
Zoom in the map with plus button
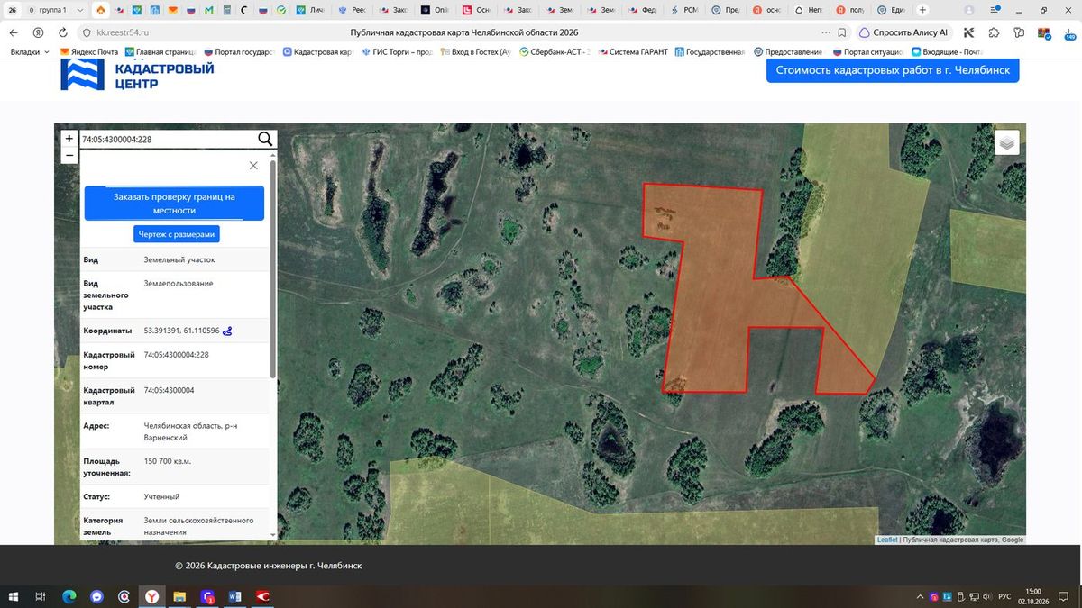click(69, 139)
